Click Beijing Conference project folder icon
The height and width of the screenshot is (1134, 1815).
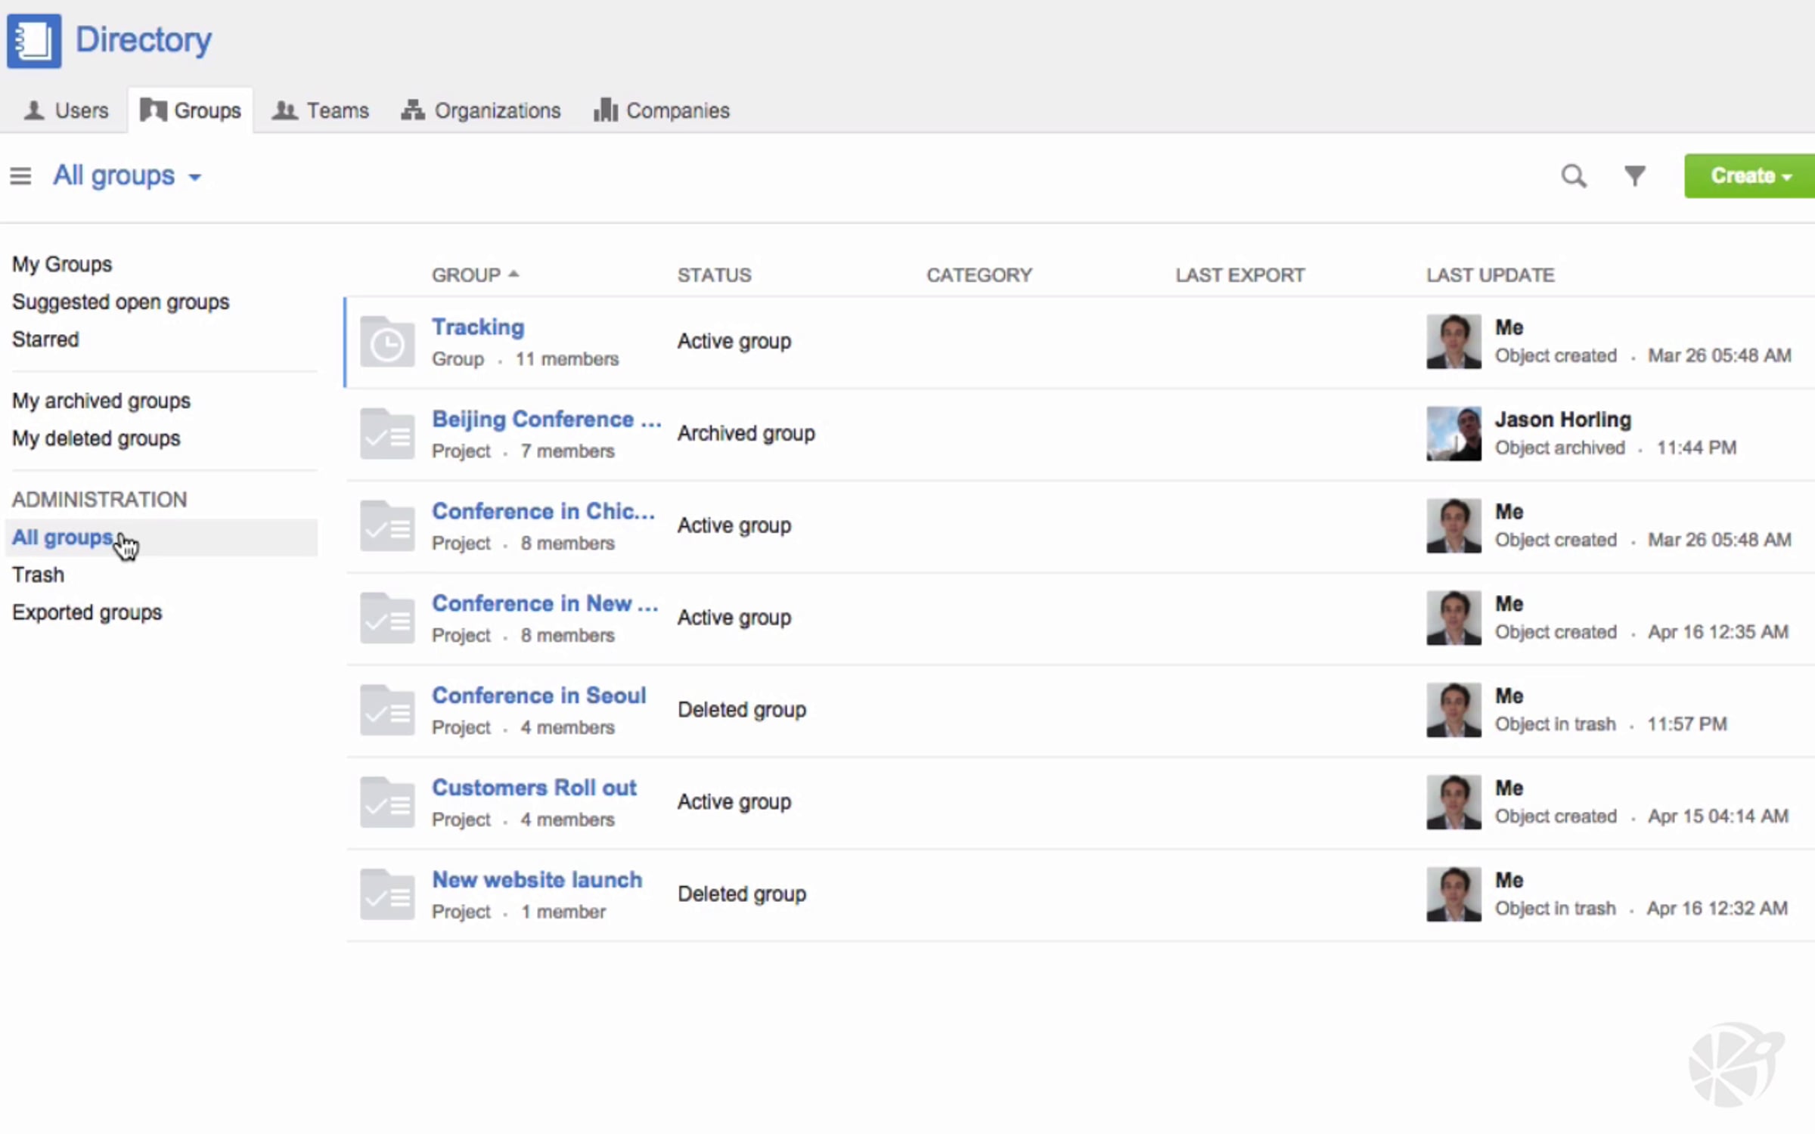(x=386, y=434)
